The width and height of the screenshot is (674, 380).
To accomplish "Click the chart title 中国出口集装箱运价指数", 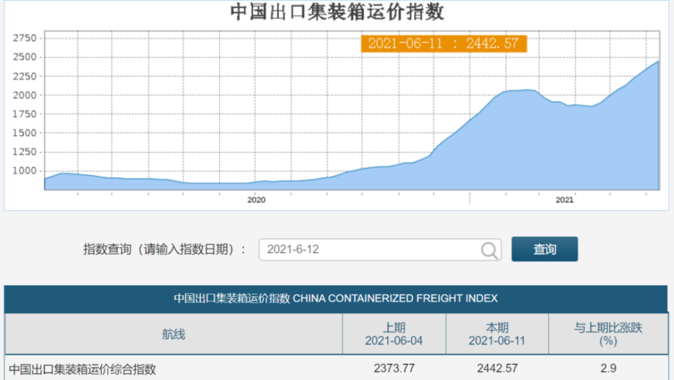I will point(337,11).
